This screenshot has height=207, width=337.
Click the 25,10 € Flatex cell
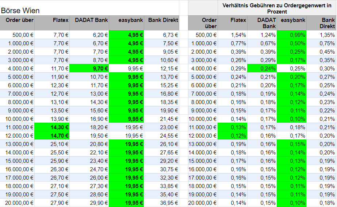52,144
